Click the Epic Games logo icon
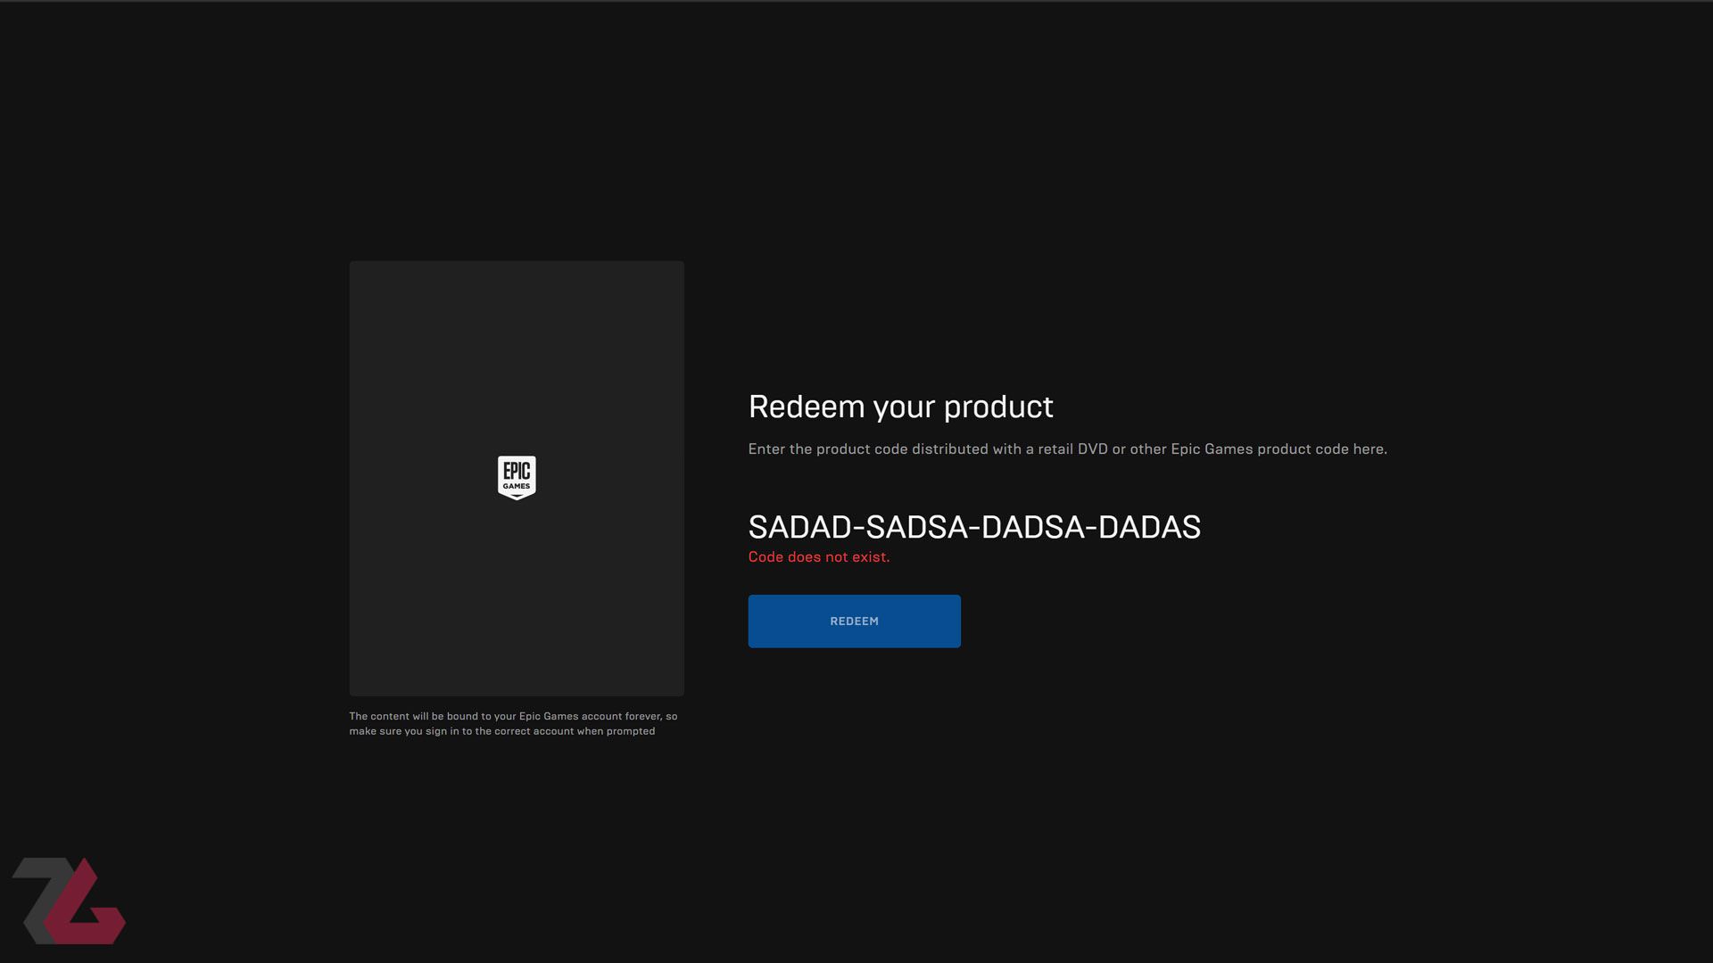Viewport: 1713px width, 963px height. click(517, 478)
